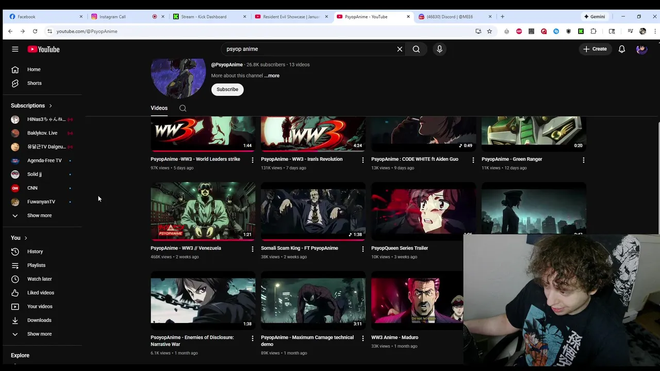The width and height of the screenshot is (660, 371).
Task: Switch to the Resident Evil Showcase tab
Action: pyautogui.click(x=291, y=16)
